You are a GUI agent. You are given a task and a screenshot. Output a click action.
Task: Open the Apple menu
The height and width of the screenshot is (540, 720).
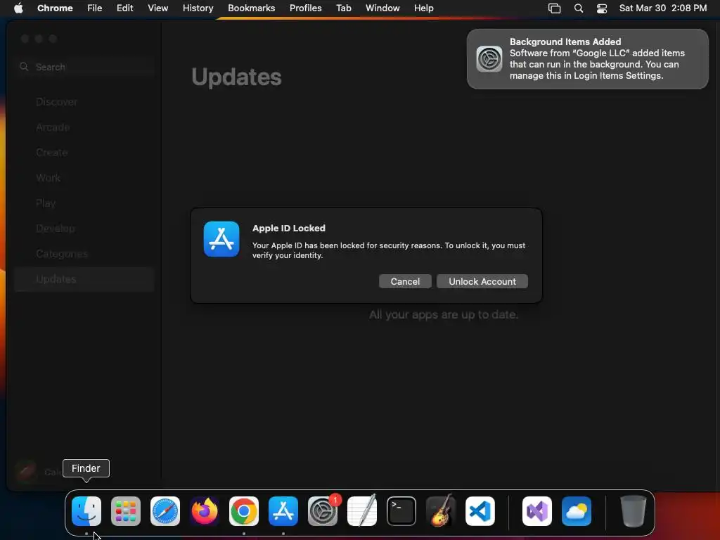click(18, 8)
